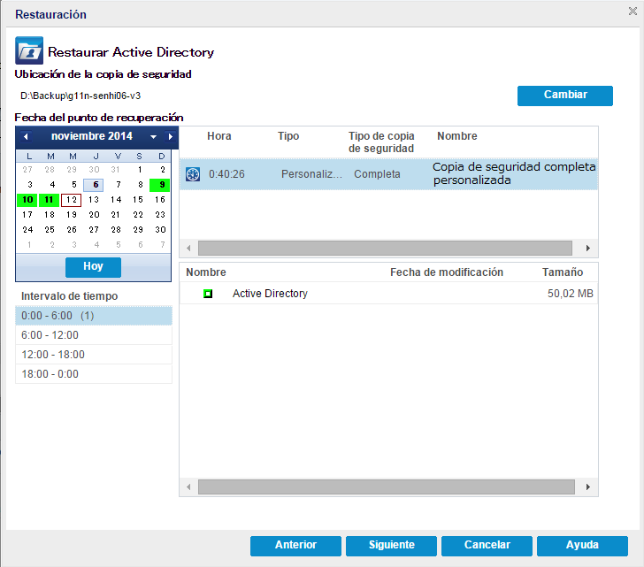
Task: Click Nombre header in the file list
Action: coord(206,272)
